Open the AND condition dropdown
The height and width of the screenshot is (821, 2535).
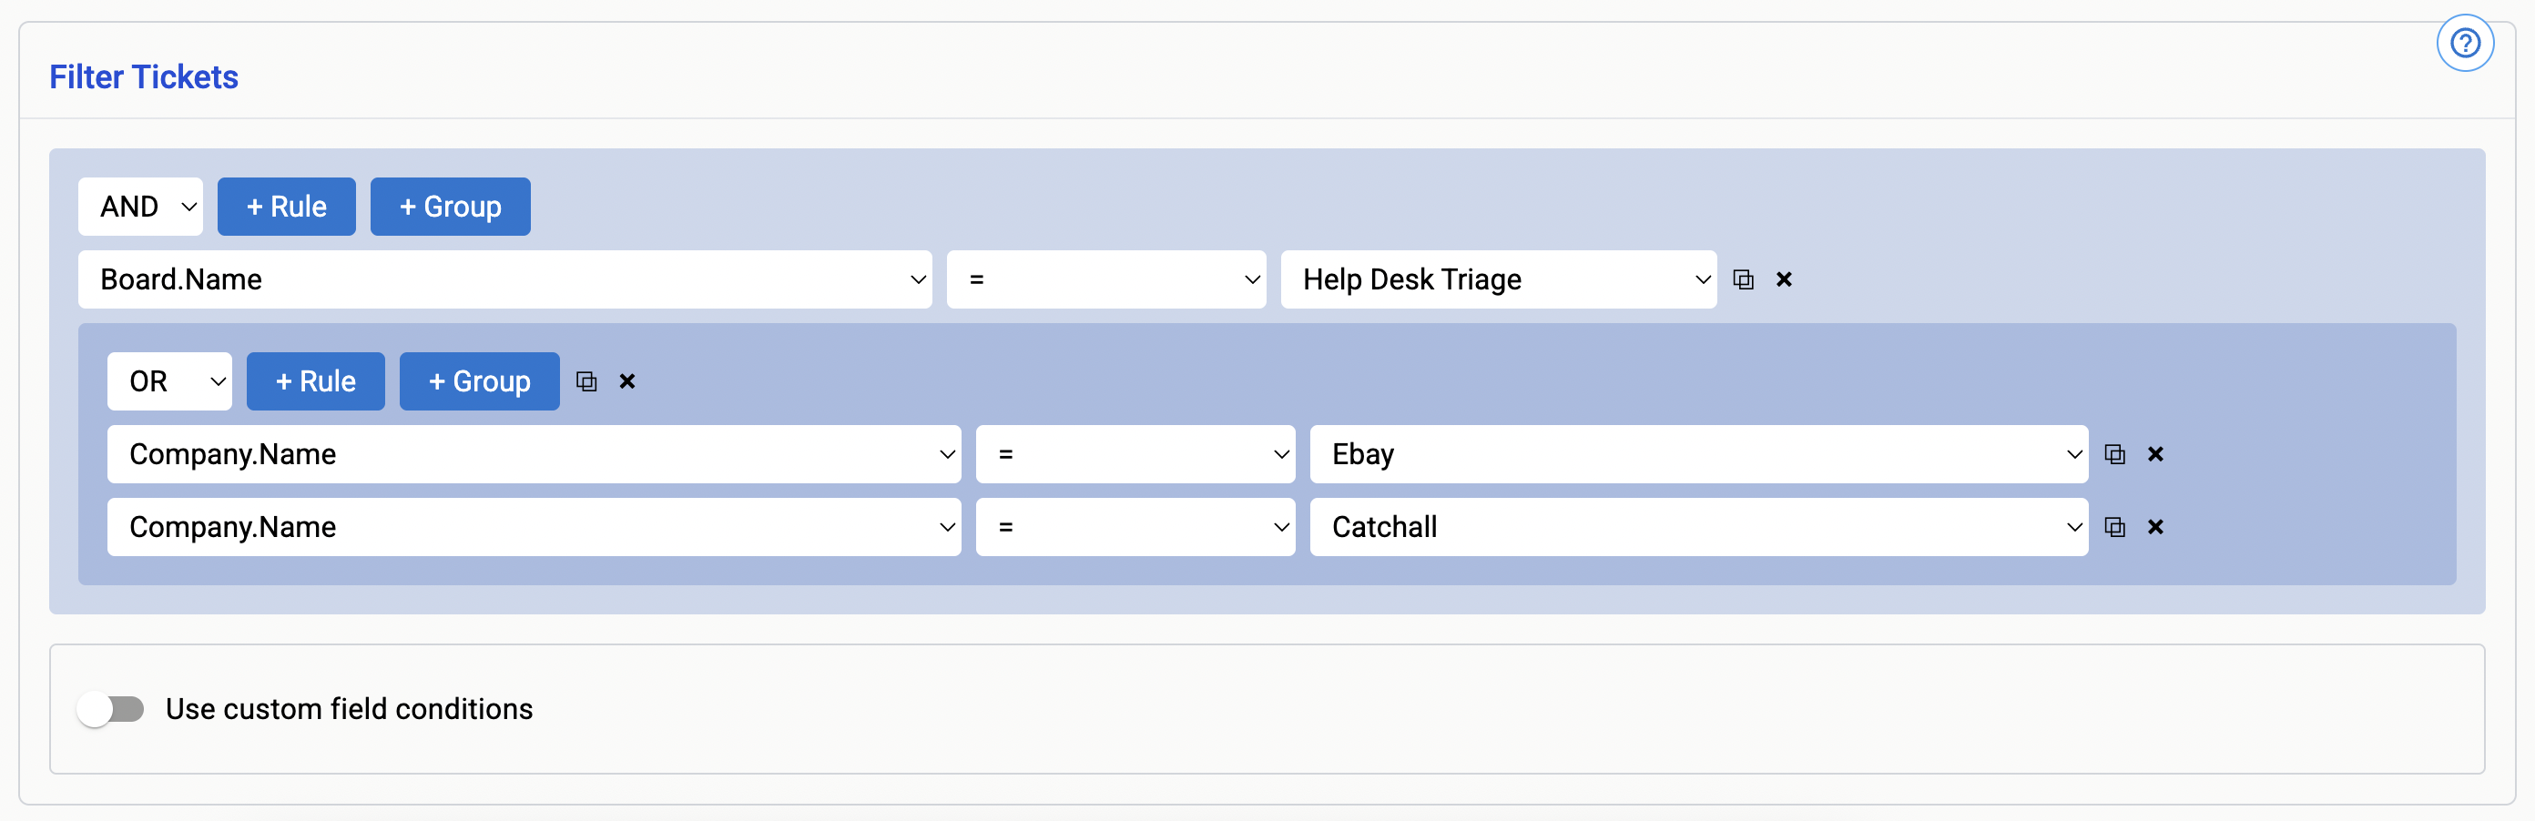141,207
